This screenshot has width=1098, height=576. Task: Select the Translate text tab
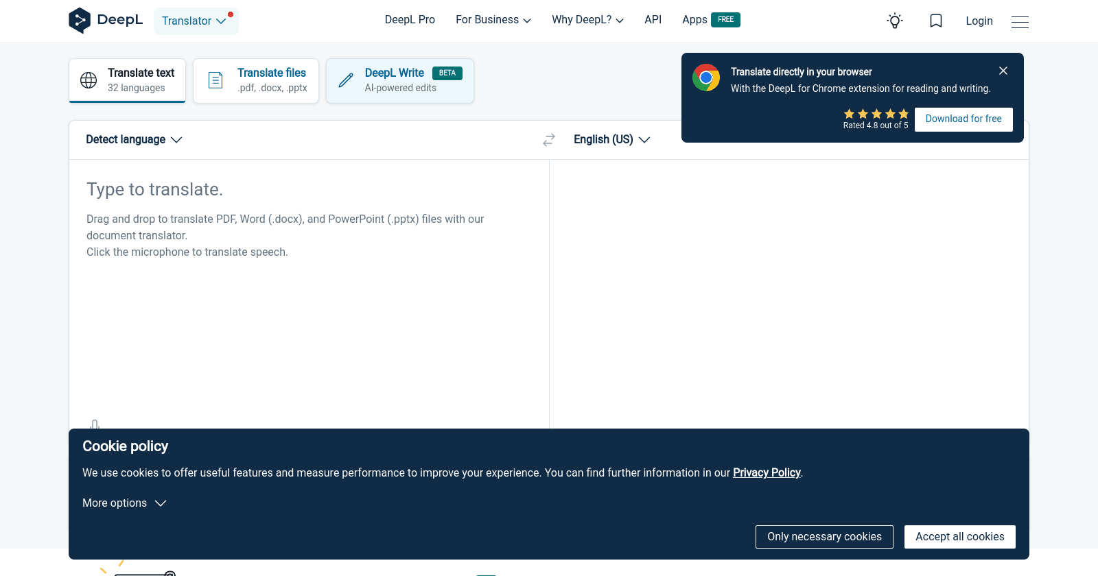point(127,81)
